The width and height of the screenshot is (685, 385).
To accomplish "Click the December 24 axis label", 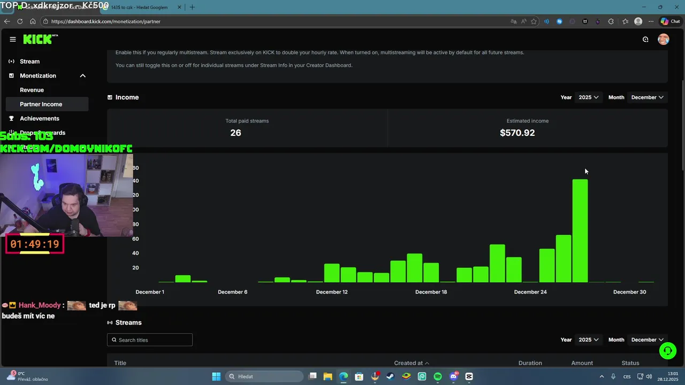I will click(x=530, y=292).
